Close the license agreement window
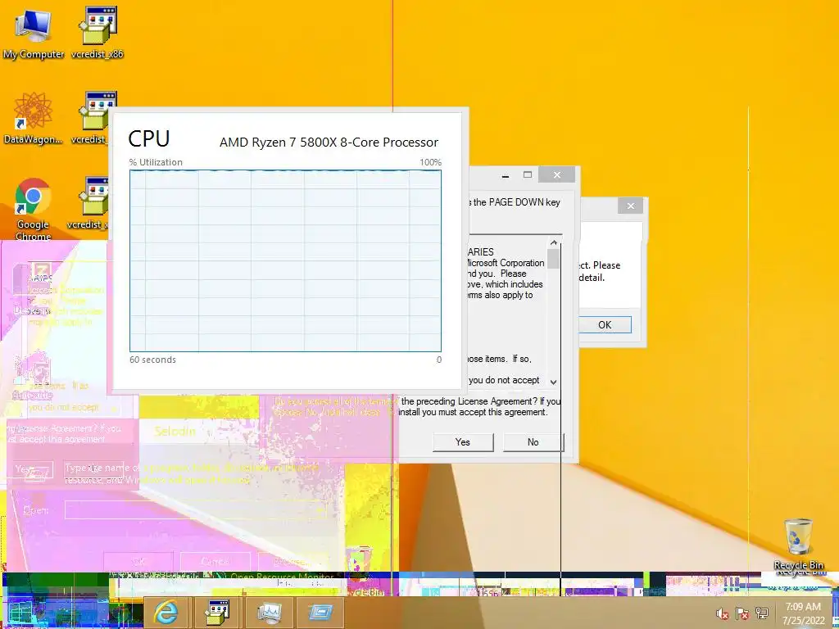Image resolution: width=839 pixels, height=629 pixels. [557, 175]
